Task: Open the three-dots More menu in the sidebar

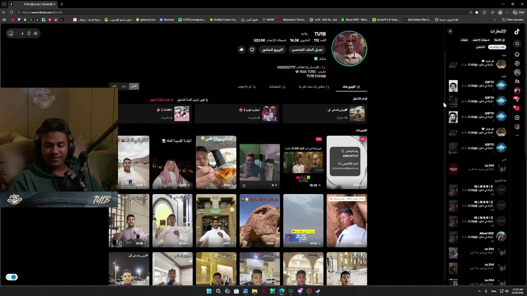Action: click(517, 135)
